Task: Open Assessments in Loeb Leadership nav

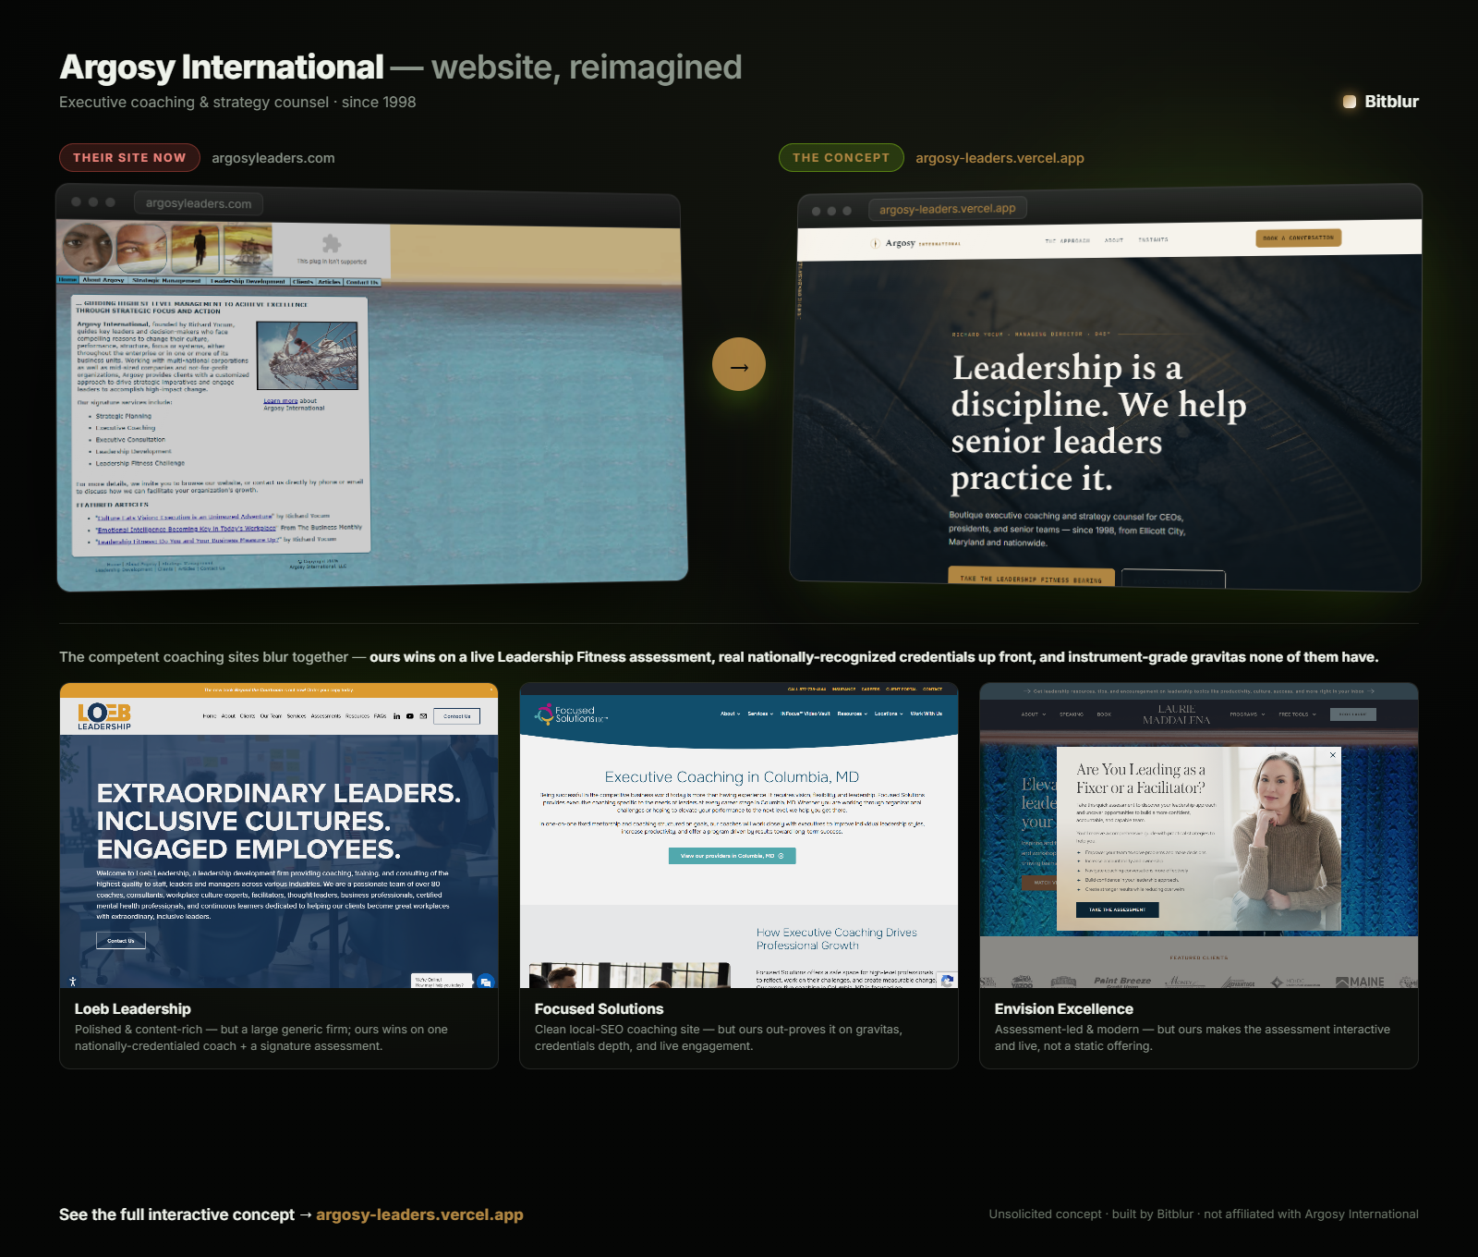Action: pos(326,716)
